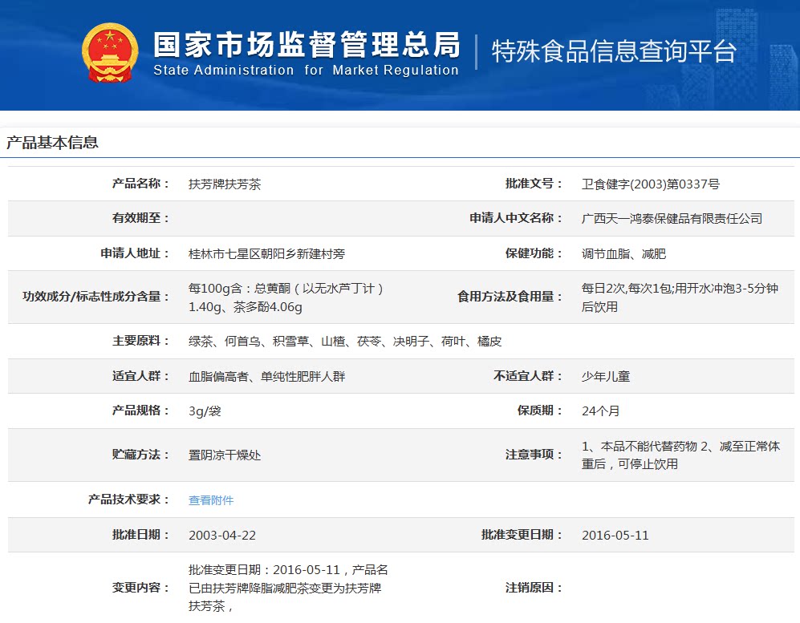Select approval number 卫食健字(2003)第0337号
Viewport: 800px width, 623px height.
[651, 184]
